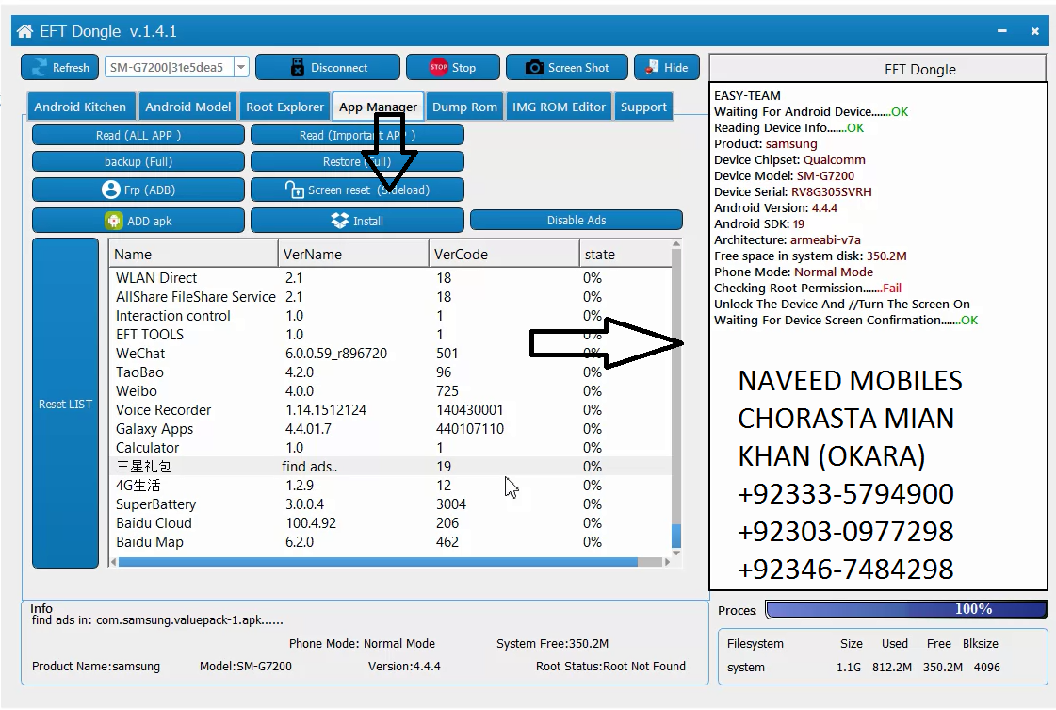Open the Root Explorer tab

pos(284,107)
